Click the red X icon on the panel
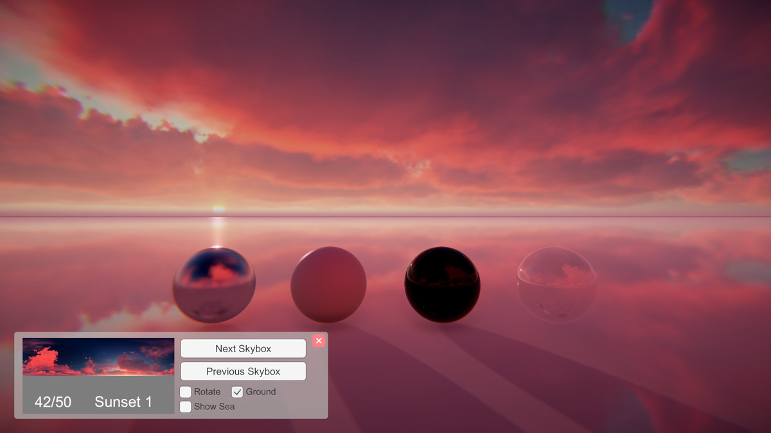Screen dimensions: 771x433 pyautogui.click(x=319, y=341)
